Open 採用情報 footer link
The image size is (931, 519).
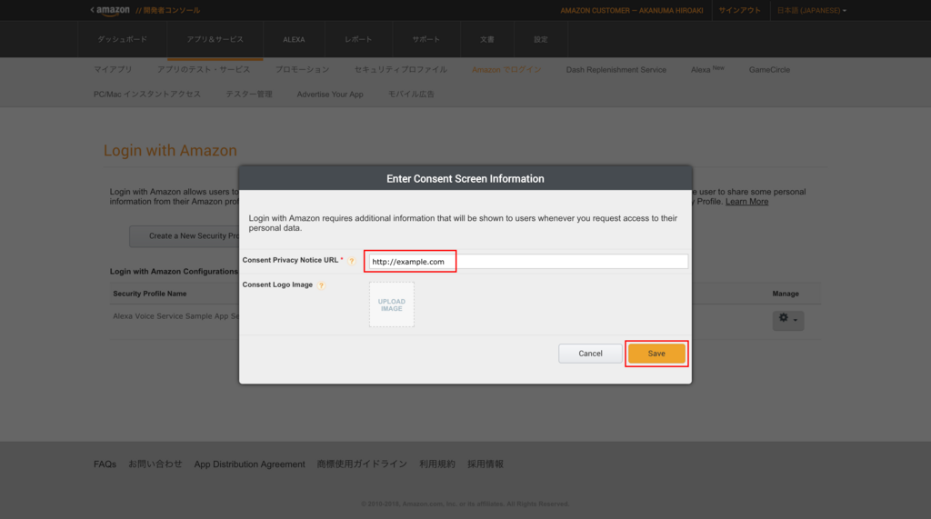click(486, 464)
